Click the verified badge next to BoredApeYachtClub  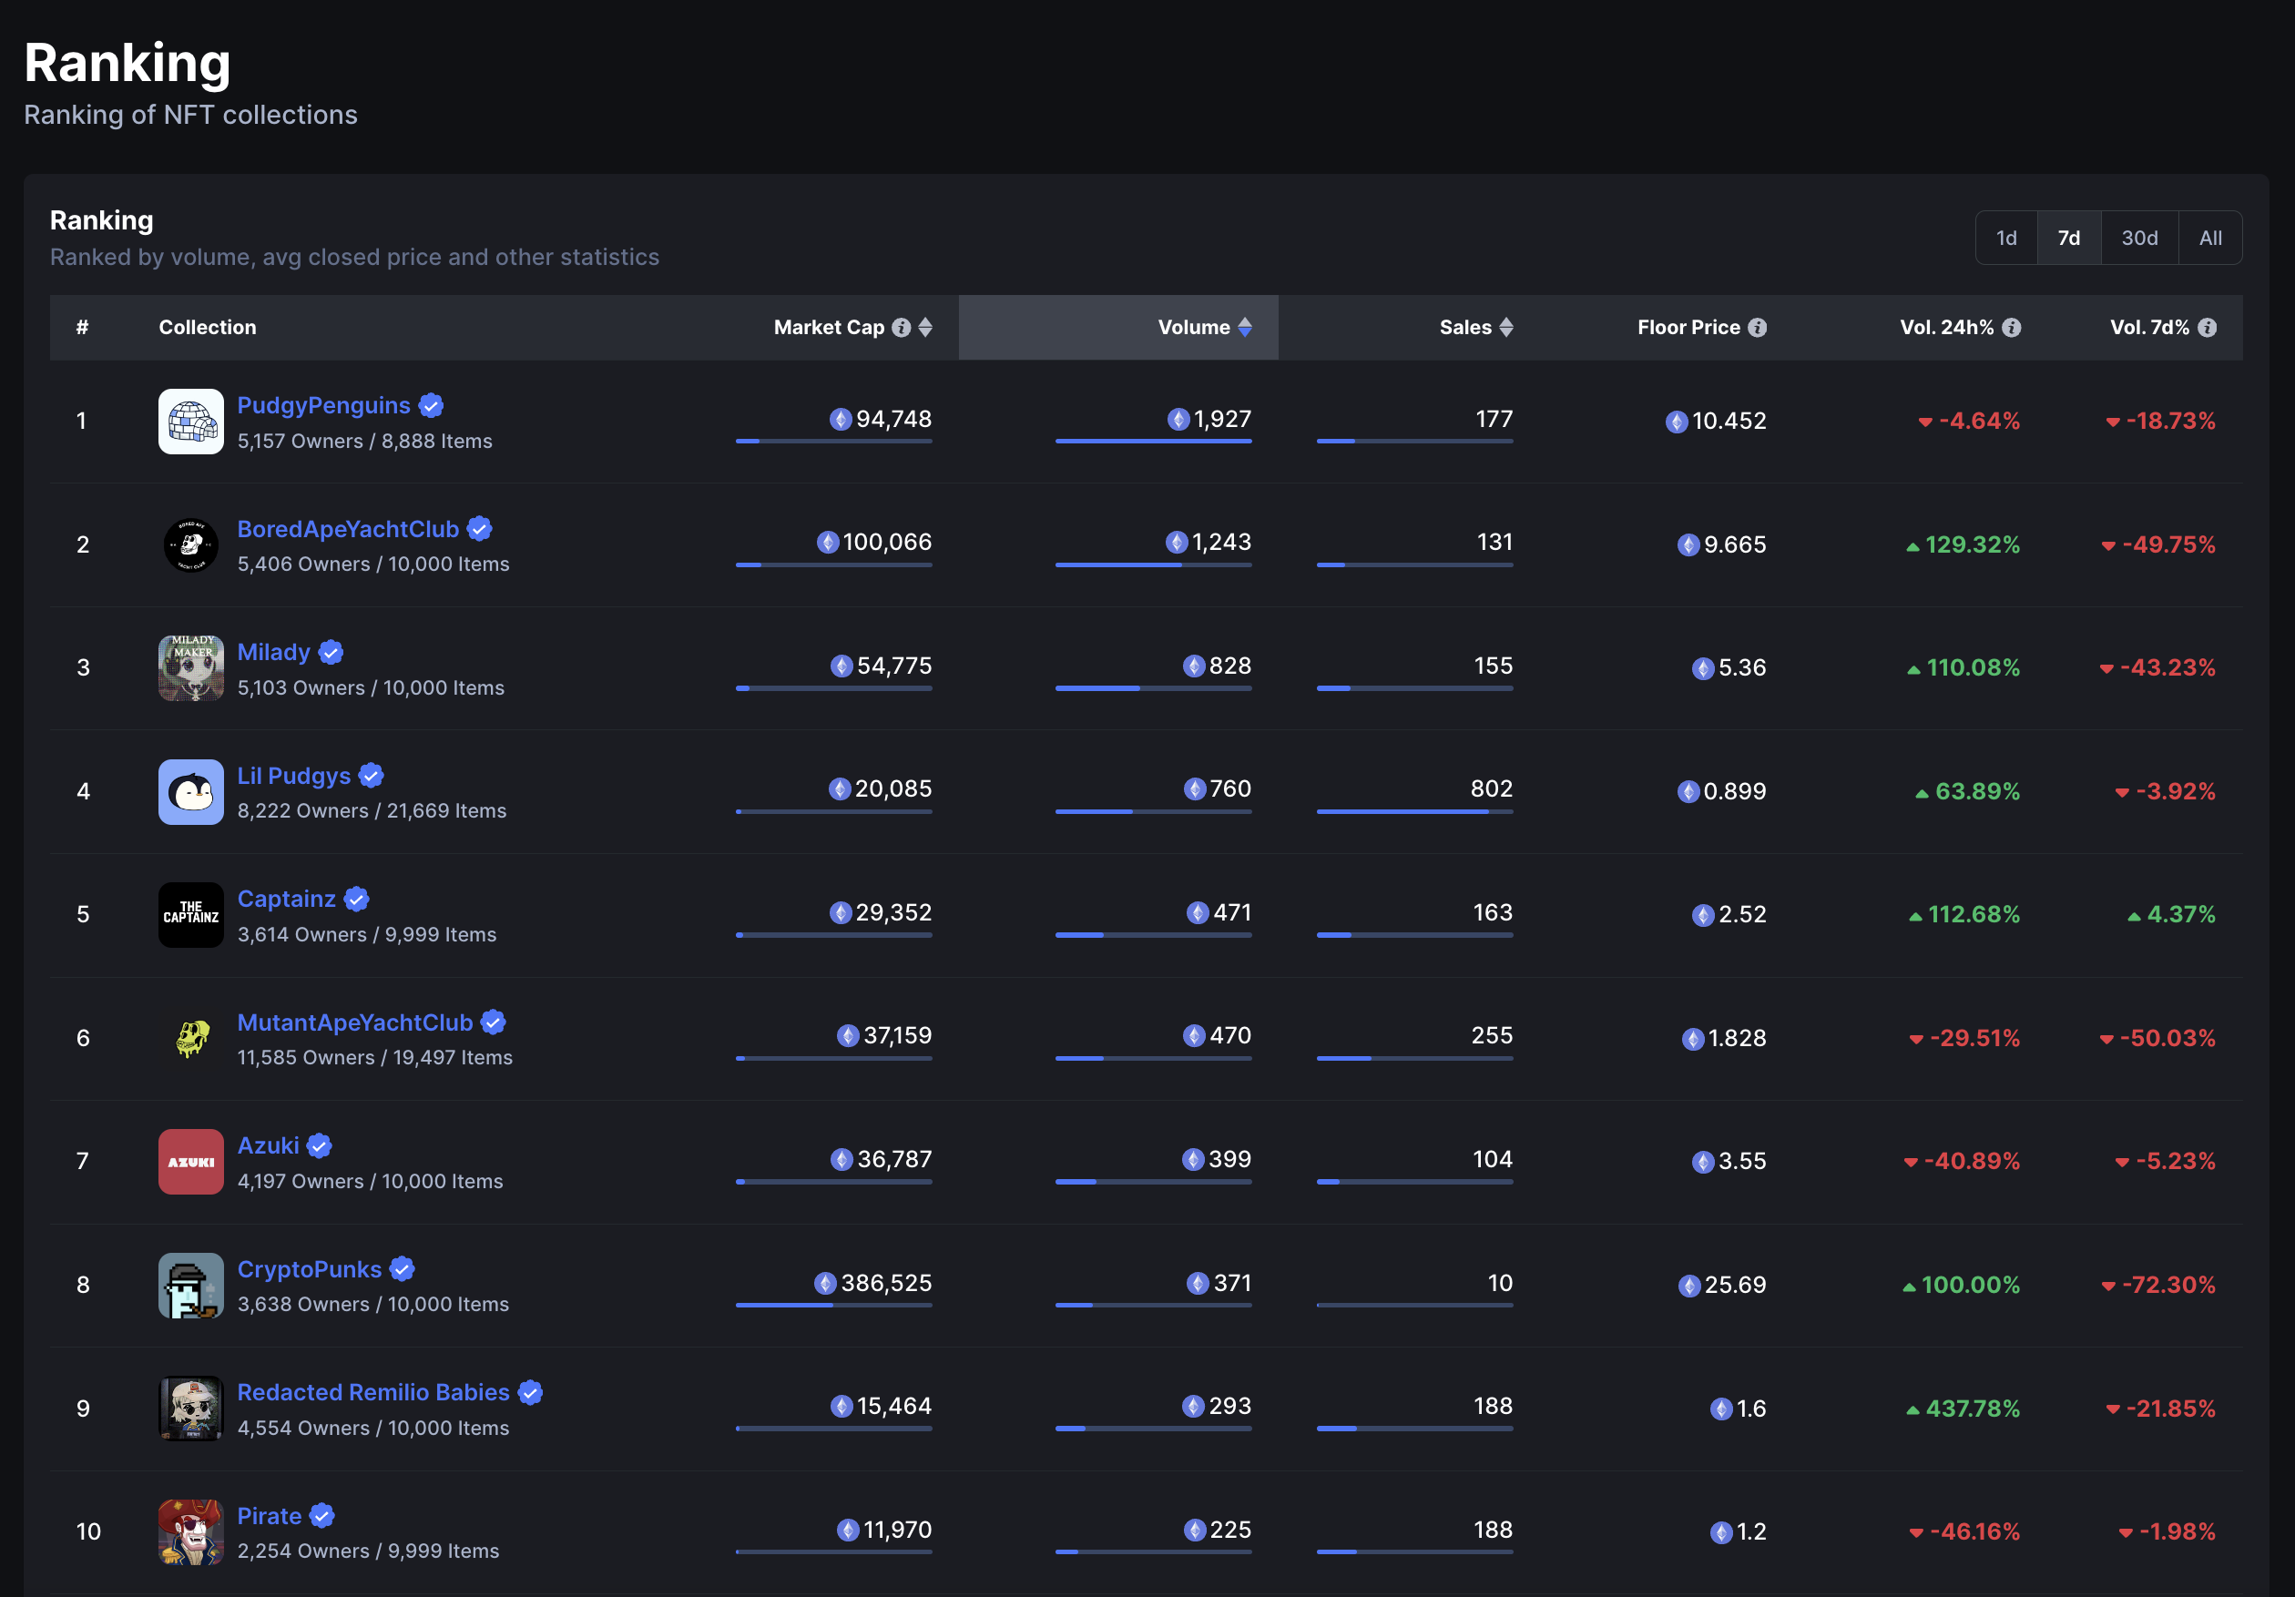click(480, 529)
